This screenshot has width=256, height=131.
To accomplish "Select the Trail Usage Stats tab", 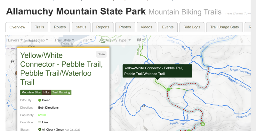I will tap(224, 27).
